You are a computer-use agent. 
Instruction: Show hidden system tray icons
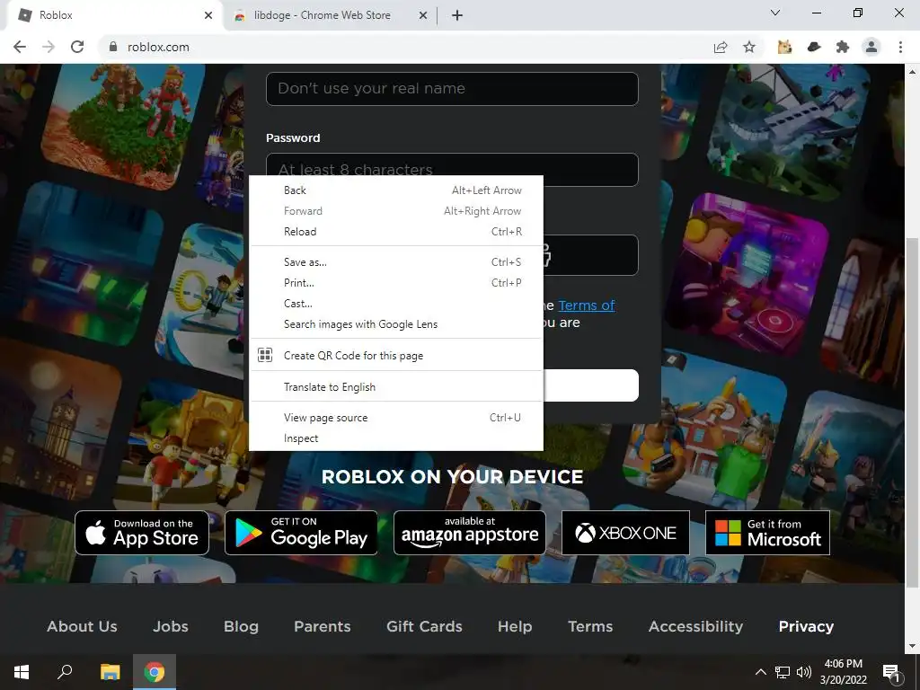pyautogui.click(x=760, y=672)
